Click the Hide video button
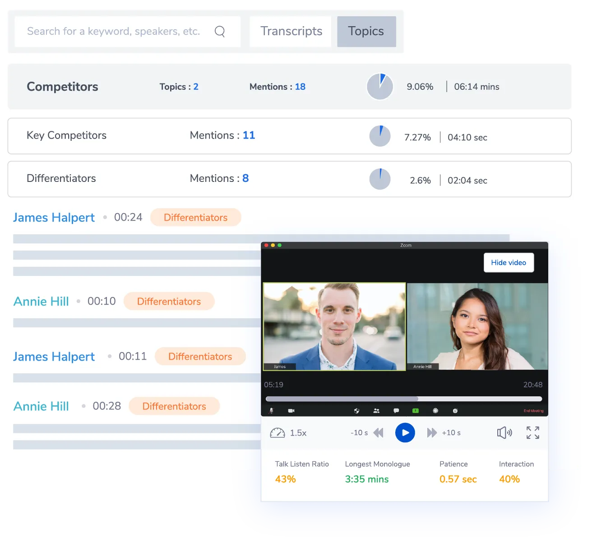This screenshot has width=592, height=548. point(509,263)
